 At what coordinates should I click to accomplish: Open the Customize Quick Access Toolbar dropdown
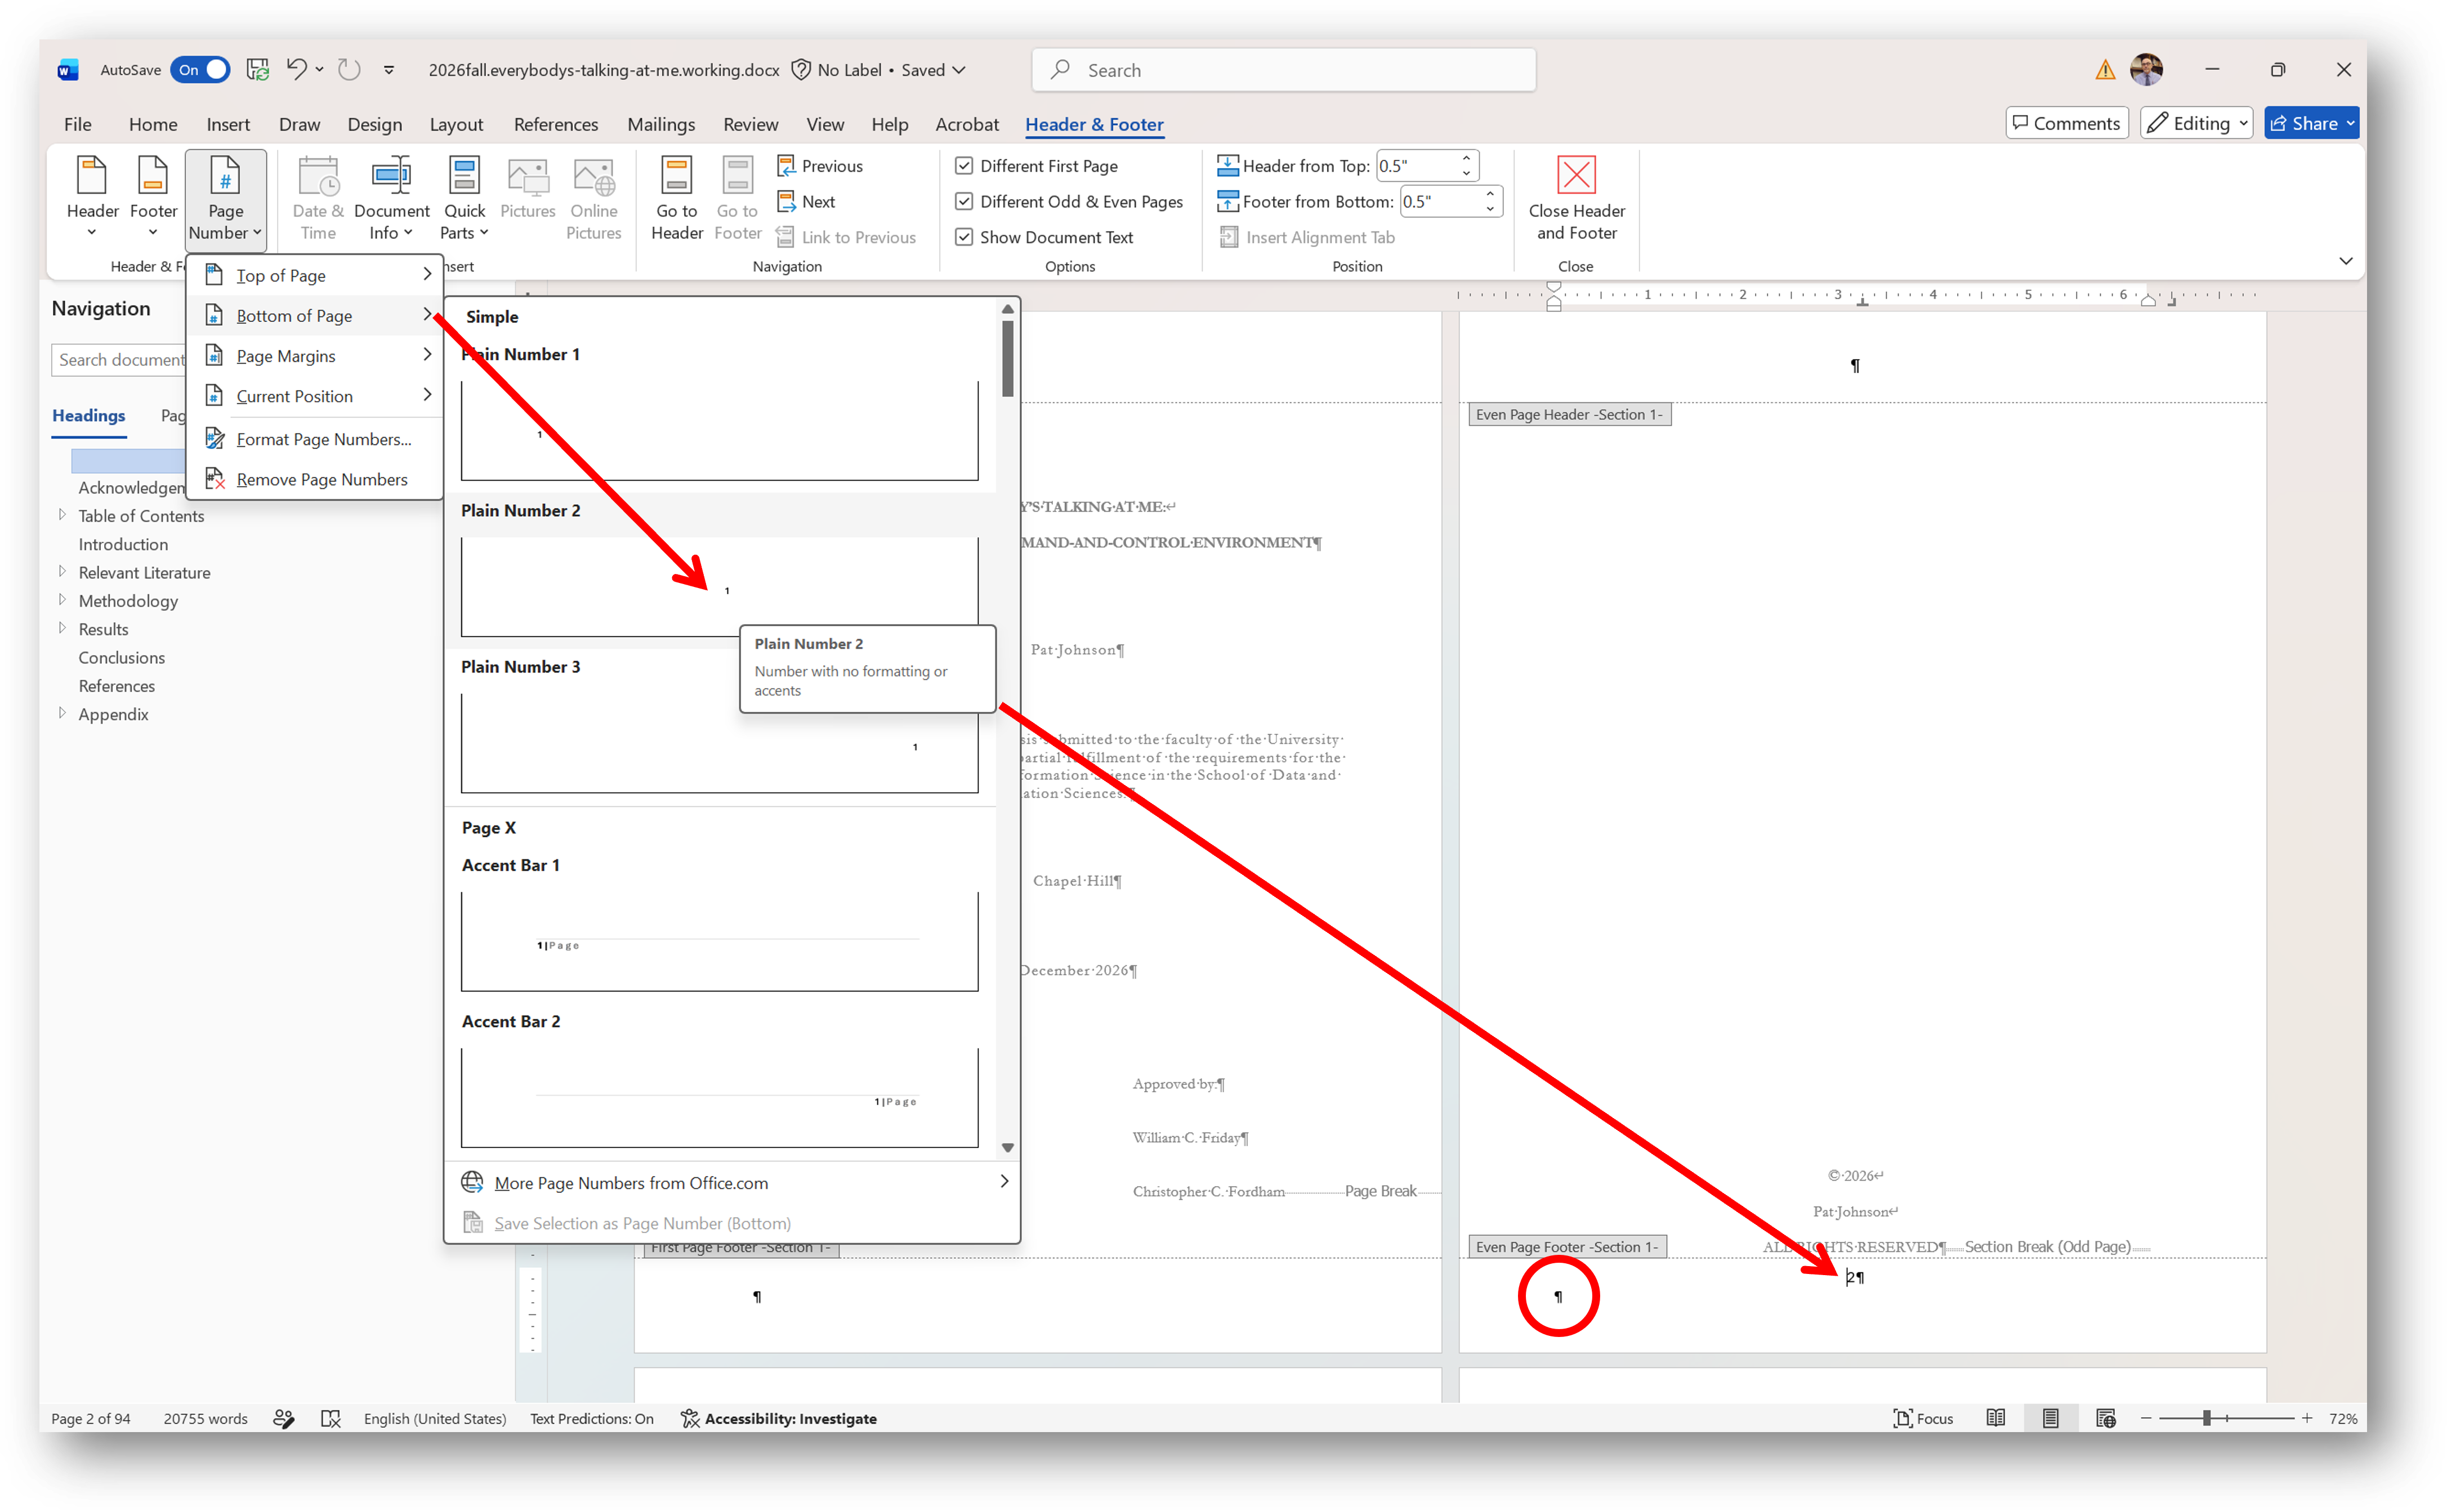[x=388, y=69]
